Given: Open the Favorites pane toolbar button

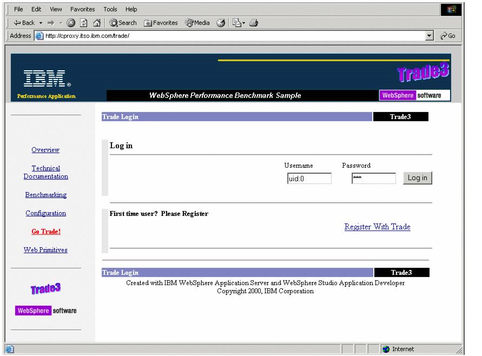Looking at the screenshot, I should 161,23.
